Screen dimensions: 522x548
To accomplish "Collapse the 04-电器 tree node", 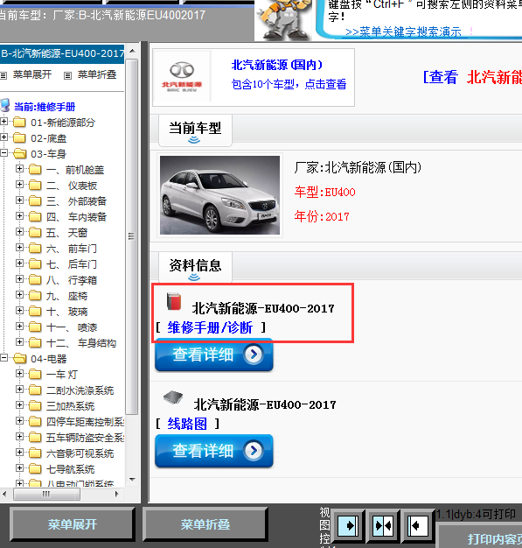I will (x=3, y=357).
